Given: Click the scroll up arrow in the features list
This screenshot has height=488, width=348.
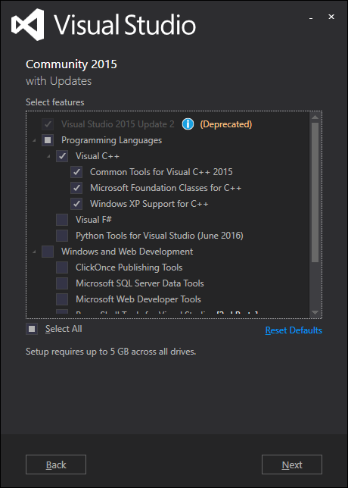Looking at the screenshot, I should point(315,117).
